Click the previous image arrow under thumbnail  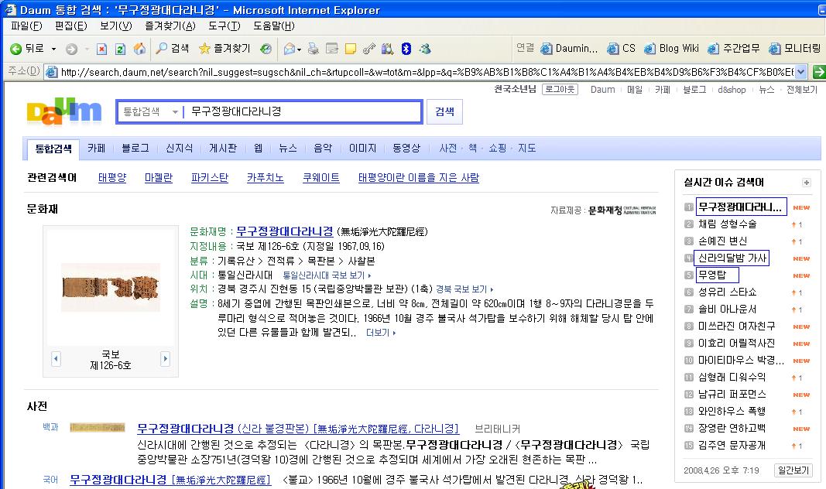click(x=56, y=359)
